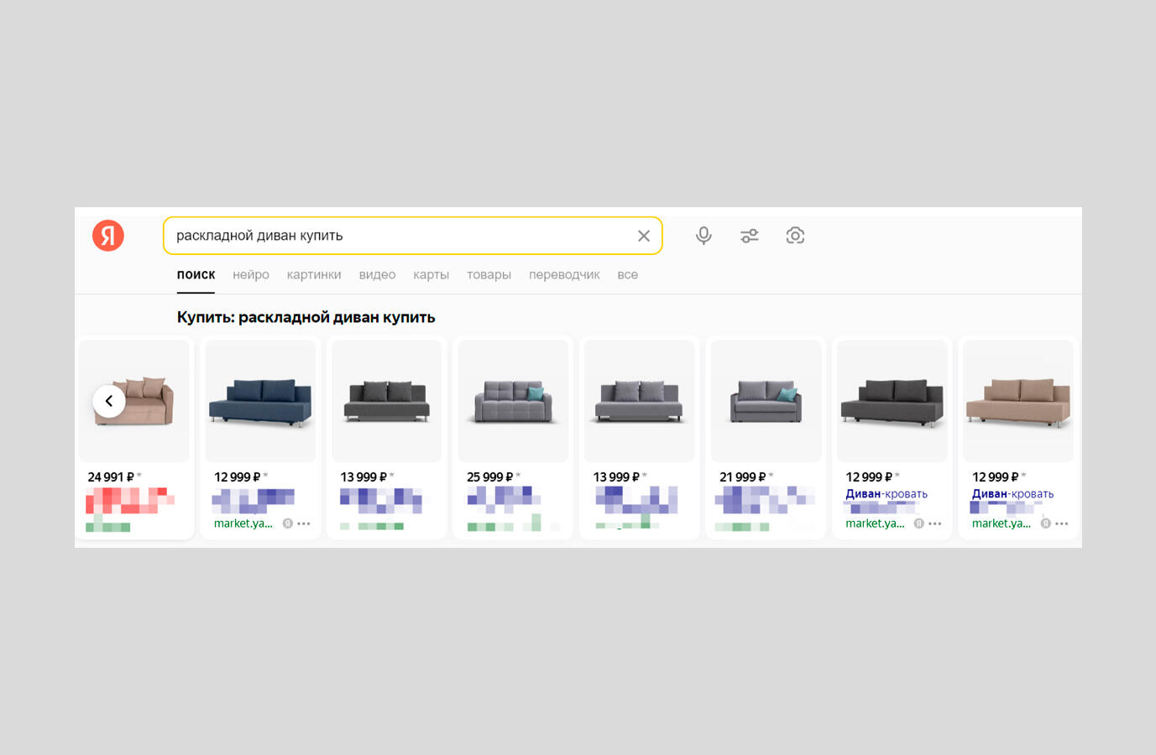This screenshot has width=1156, height=755.
Task: Switch to the нейро tab
Action: click(x=251, y=274)
